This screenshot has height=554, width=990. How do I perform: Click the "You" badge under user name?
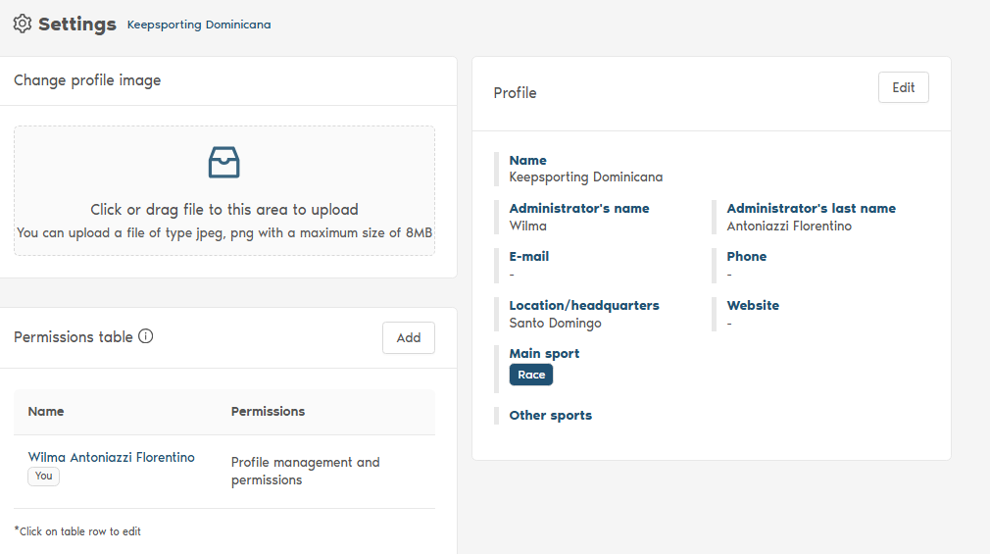coord(43,476)
